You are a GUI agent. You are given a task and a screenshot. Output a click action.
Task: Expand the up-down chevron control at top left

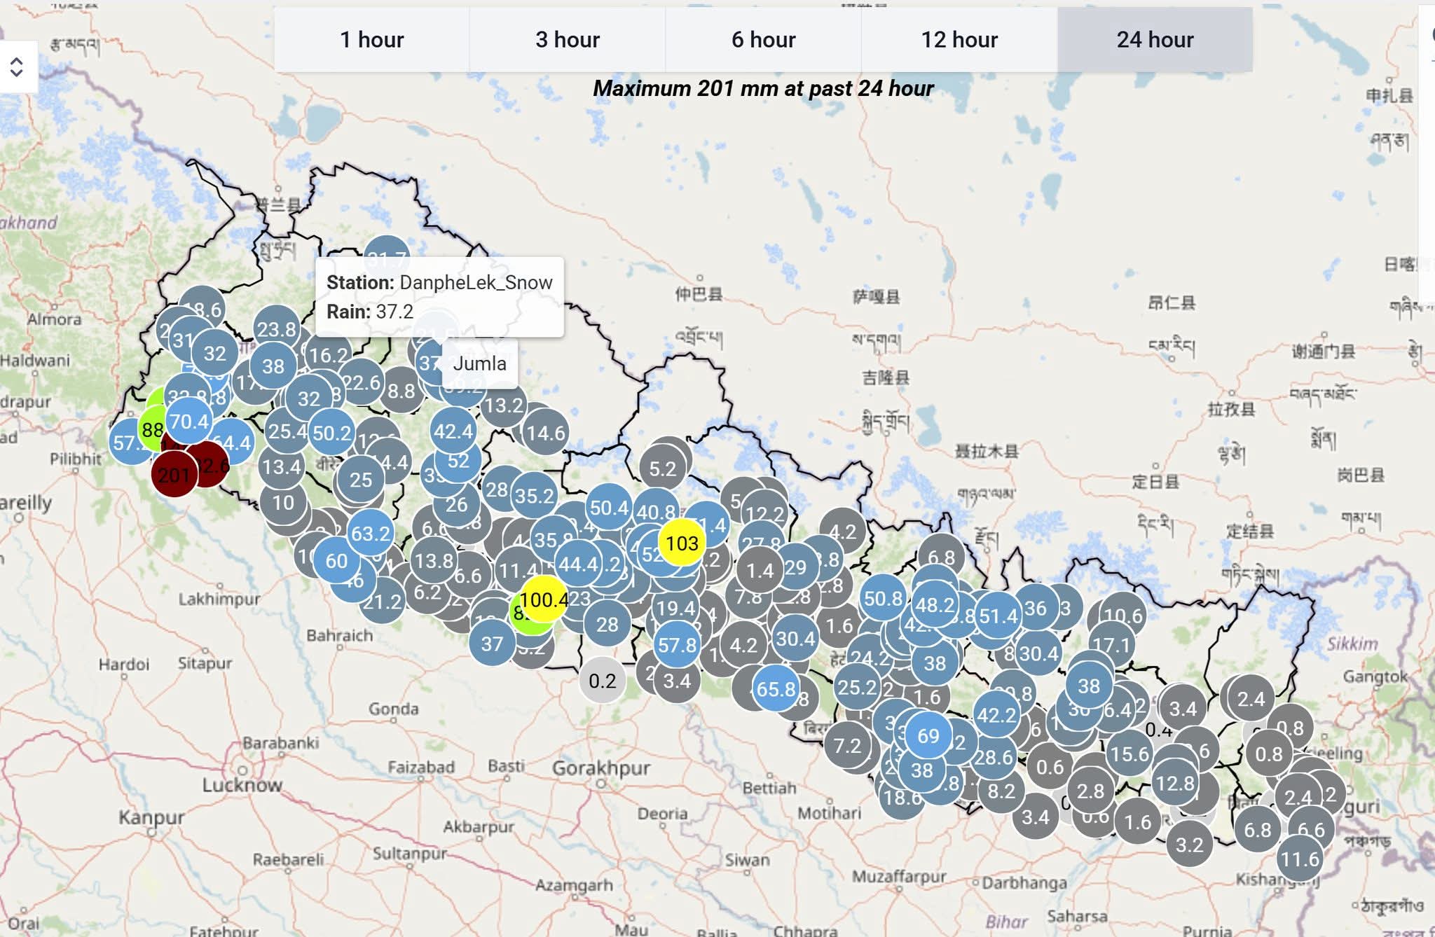tap(17, 67)
